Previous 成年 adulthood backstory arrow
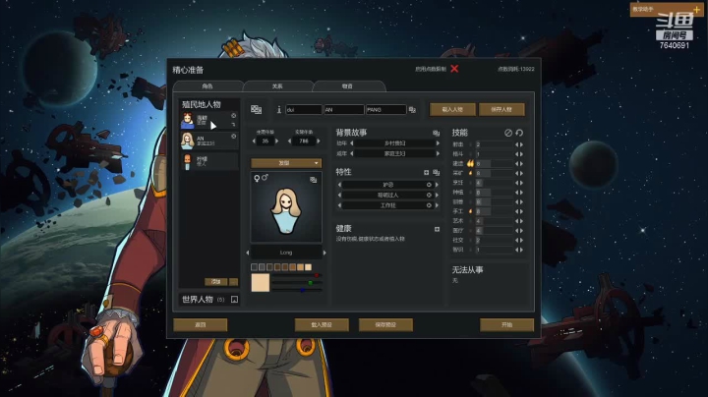708x397 pixels. [x=351, y=153]
